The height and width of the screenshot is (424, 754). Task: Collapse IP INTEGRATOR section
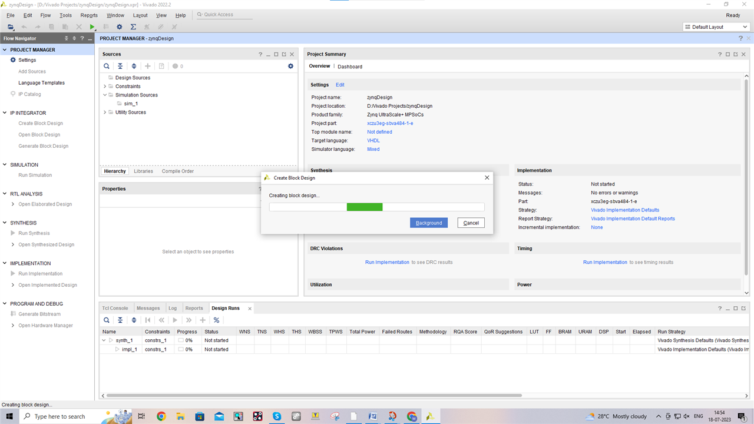(x=5, y=113)
